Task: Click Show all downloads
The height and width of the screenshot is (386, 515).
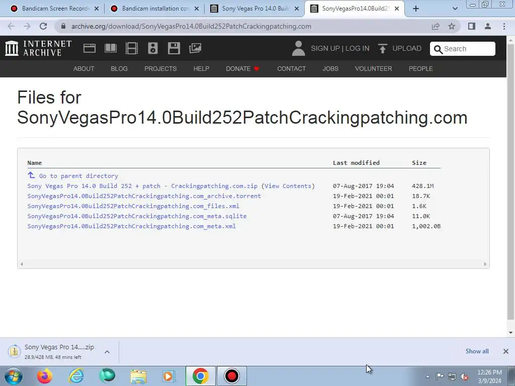Action: pos(477,351)
